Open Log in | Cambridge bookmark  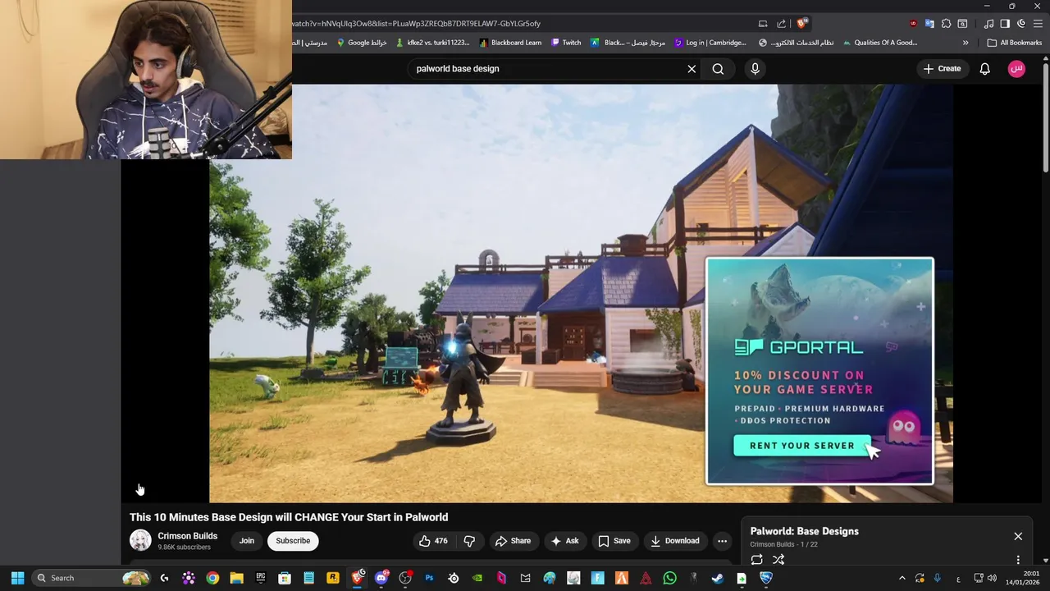click(x=710, y=43)
